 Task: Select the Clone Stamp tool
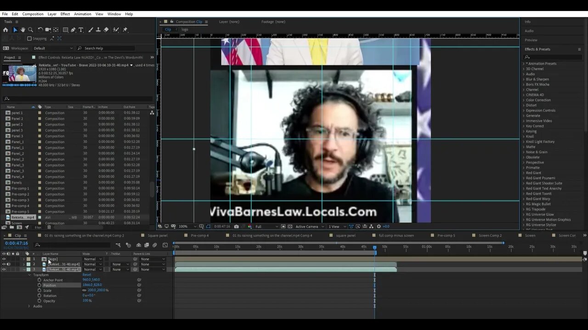(x=98, y=30)
